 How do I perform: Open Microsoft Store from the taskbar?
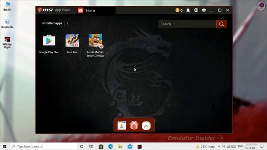101,146
